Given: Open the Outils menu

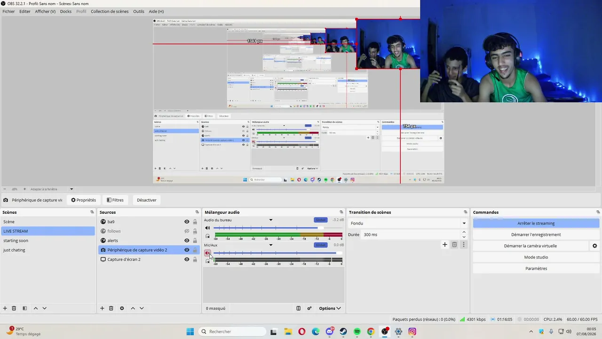Looking at the screenshot, I should pyautogui.click(x=139, y=11).
